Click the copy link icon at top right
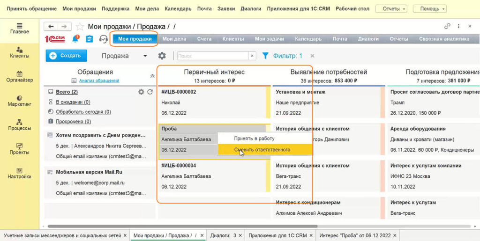Image resolution: width=480 pixels, height=241 pixels. [447, 27]
